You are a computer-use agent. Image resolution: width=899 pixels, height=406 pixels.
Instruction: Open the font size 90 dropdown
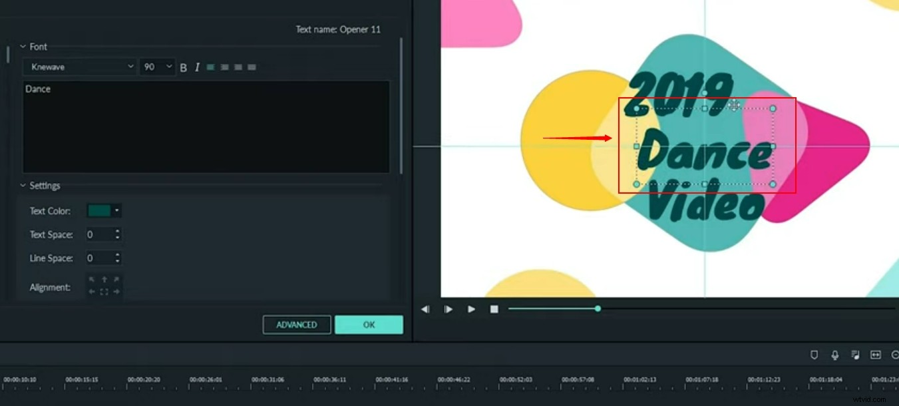pyautogui.click(x=157, y=67)
